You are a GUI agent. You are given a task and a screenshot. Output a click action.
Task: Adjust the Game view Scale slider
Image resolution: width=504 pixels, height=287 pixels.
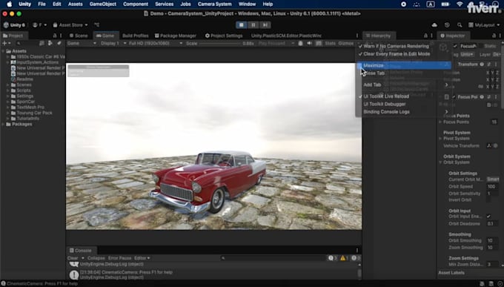pyautogui.click(x=219, y=44)
